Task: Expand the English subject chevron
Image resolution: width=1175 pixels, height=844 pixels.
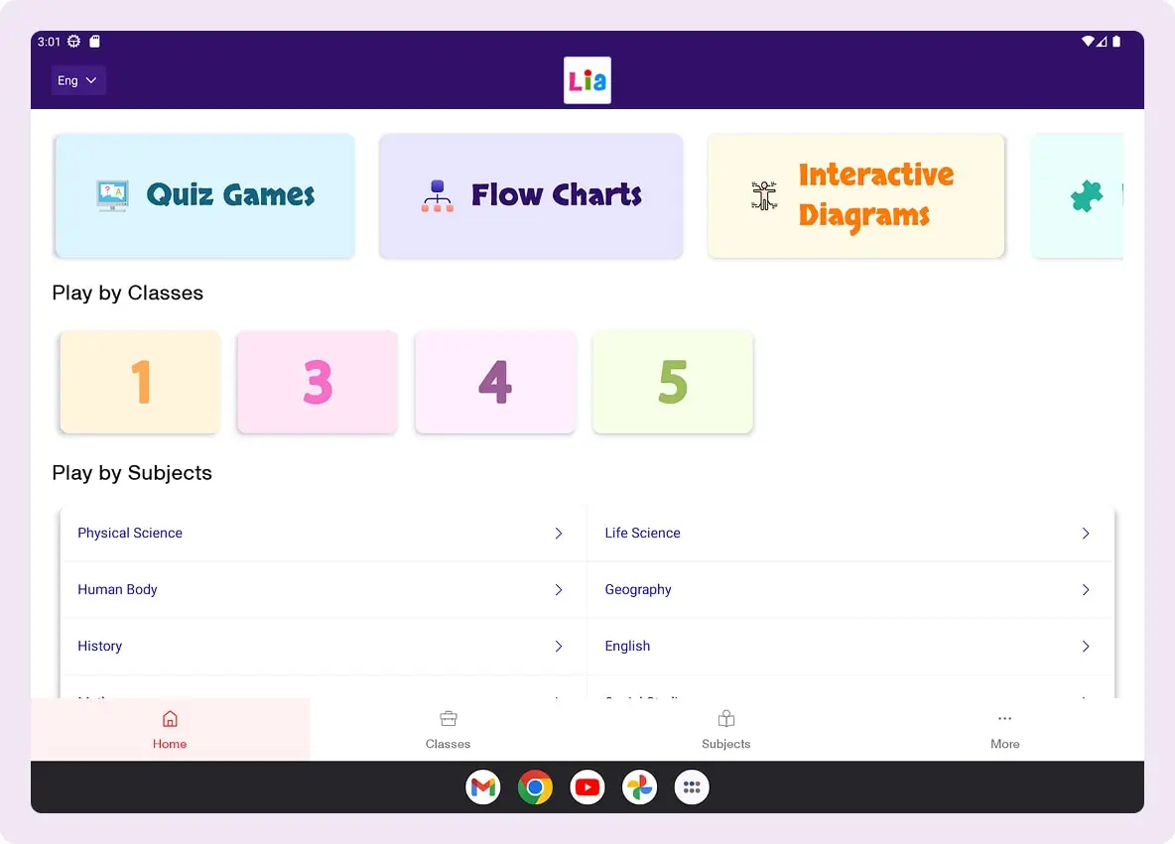Action: tap(1086, 647)
